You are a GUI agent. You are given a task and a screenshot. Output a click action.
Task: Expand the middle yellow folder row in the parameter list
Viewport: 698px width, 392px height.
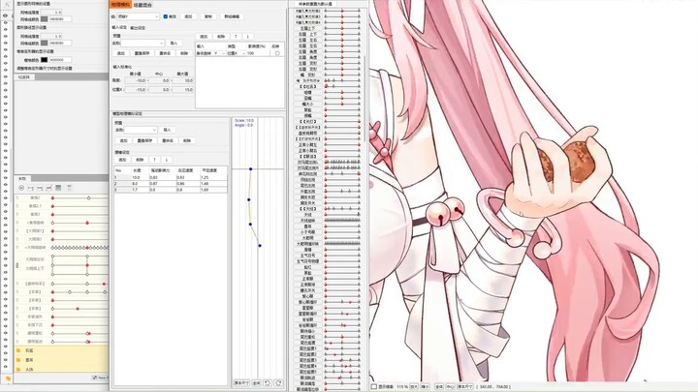click(62, 360)
